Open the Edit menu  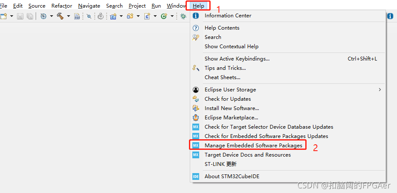tap(18, 6)
